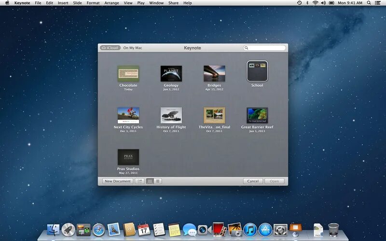Open the Arrange menu
The image size is (386, 241).
pos(111,3)
